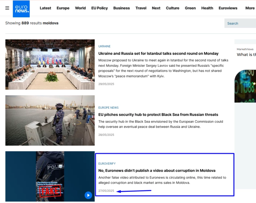This screenshot has height=203, width=256.
Task: Open the World menu item
Action: pyautogui.click(x=80, y=8)
